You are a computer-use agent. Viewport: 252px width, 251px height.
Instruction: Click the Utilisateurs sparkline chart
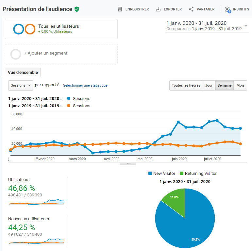(37, 202)
